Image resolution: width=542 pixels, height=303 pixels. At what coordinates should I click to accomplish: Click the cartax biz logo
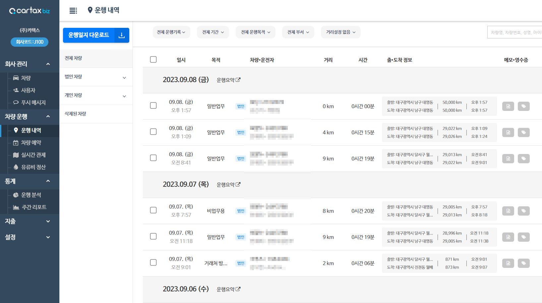point(29,10)
